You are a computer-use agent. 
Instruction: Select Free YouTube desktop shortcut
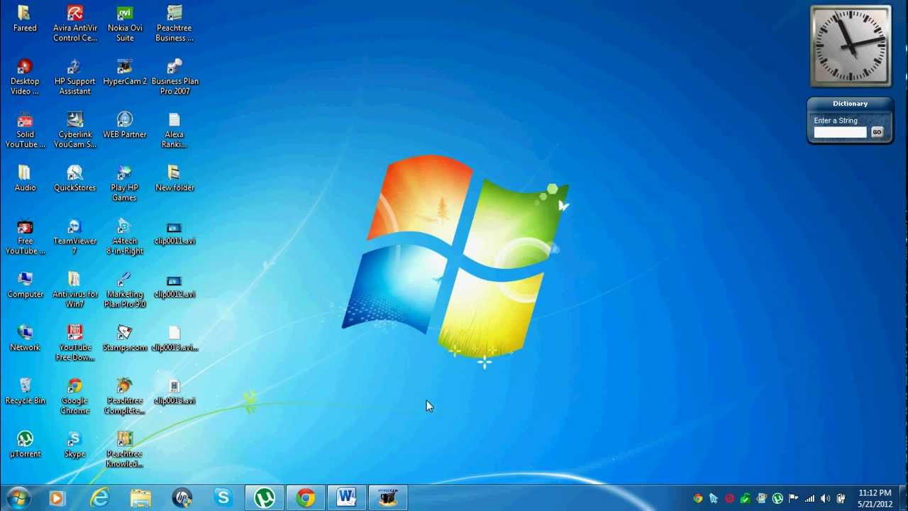point(25,237)
